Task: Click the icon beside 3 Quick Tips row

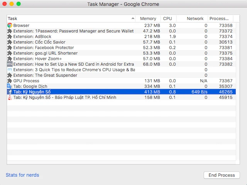Action: (x=10, y=70)
